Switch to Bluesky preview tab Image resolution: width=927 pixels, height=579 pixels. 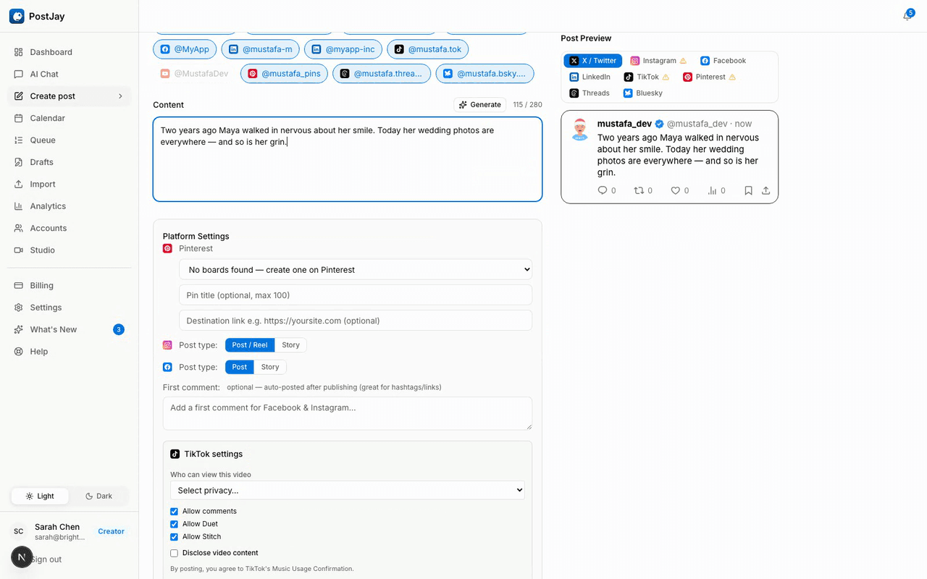pos(643,93)
